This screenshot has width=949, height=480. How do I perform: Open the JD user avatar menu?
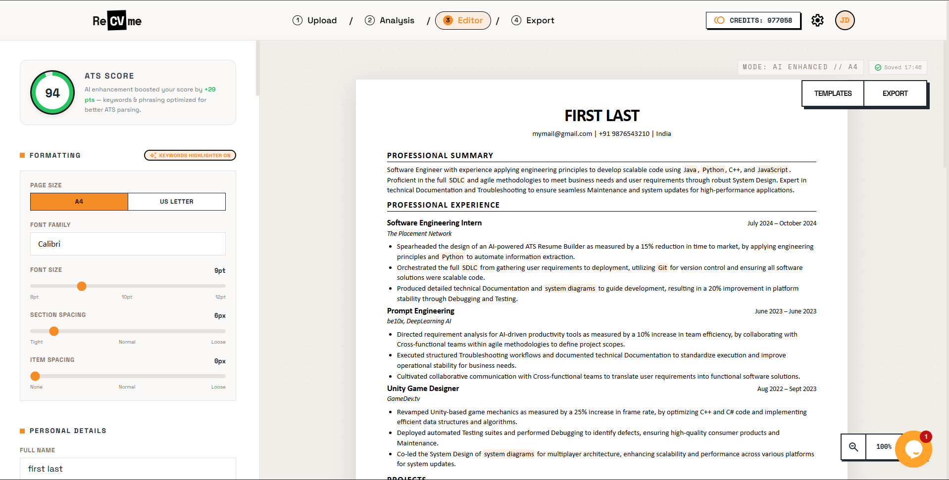[x=845, y=20]
